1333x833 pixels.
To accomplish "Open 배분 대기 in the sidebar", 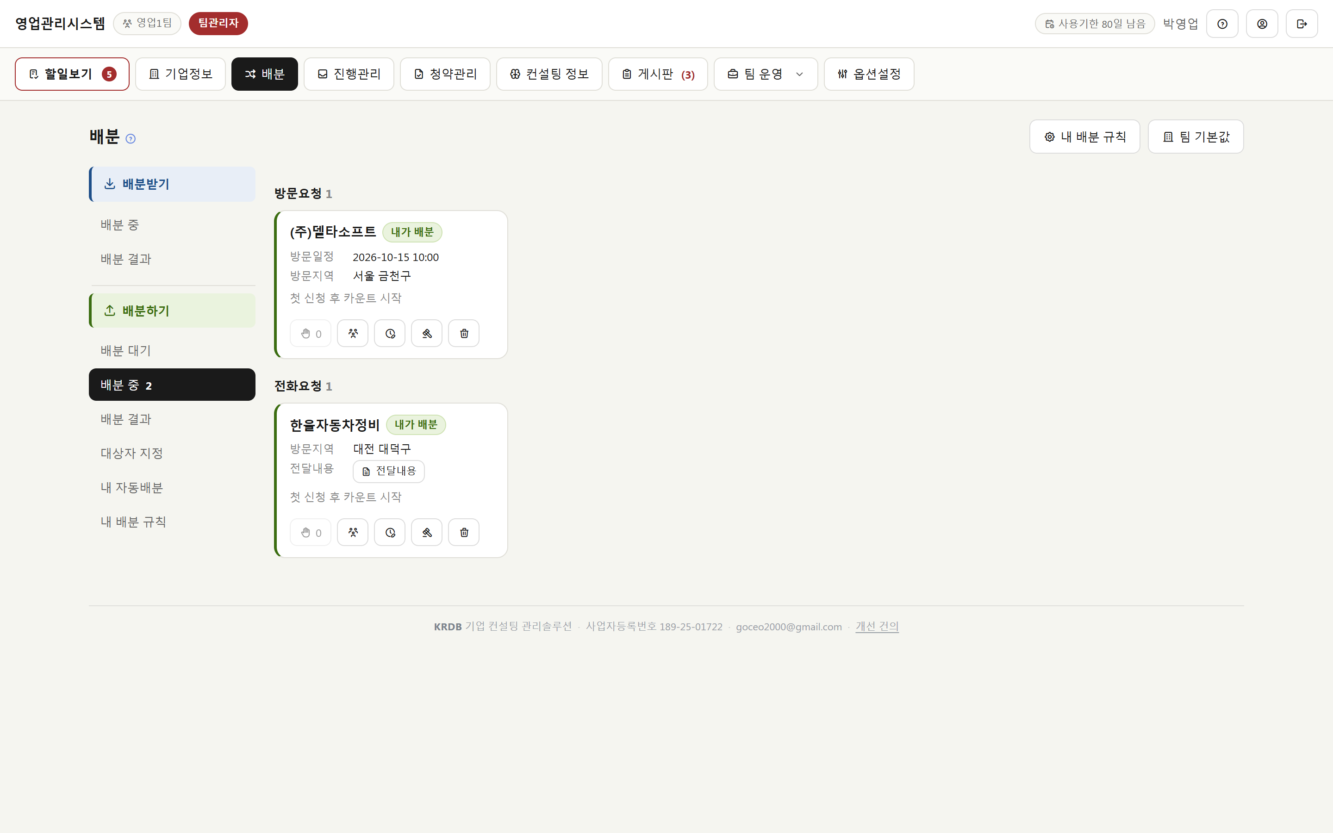I will pyautogui.click(x=172, y=350).
